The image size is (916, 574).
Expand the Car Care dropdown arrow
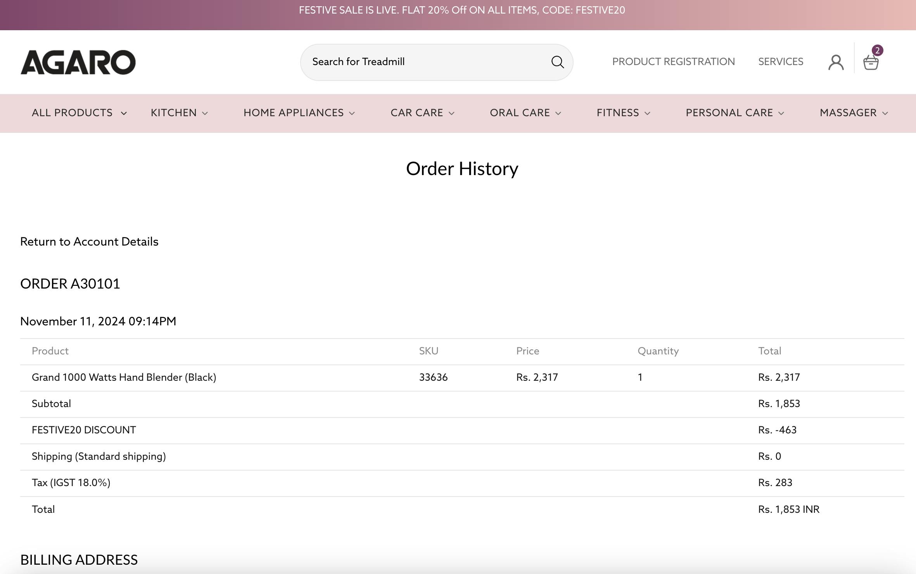pos(451,113)
